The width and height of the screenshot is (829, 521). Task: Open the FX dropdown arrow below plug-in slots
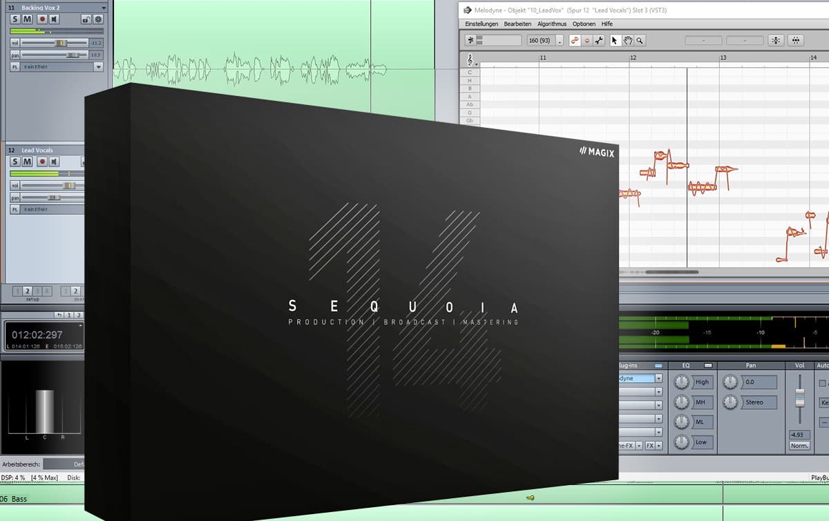click(659, 446)
